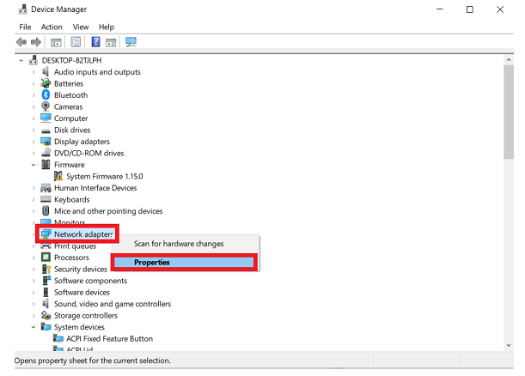The height and width of the screenshot is (376, 525).
Task: Click the Back arrow toolbar icon
Action: (x=21, y=42)
